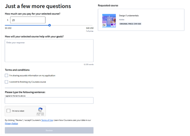190x136 pixels.
Task: Click the gray slider track past the handle
Action: (x=72, y=26)
